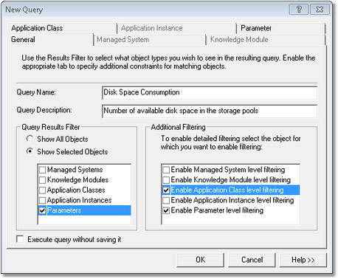Enable Knowledge Module level filtering checkbox

coord(166,180)
